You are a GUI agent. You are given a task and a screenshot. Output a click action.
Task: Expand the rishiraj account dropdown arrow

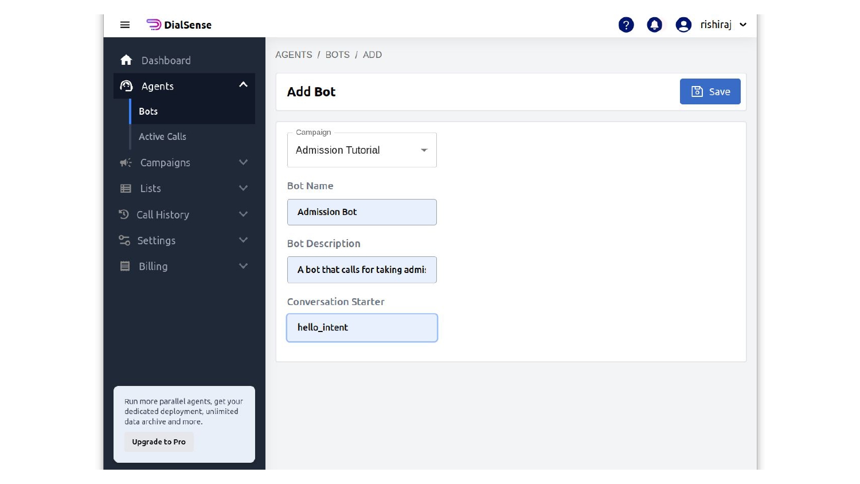743,25
